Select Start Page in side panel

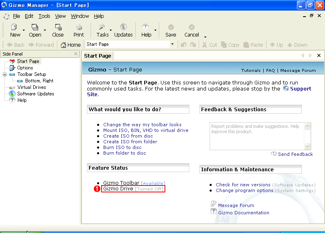(x=28, y=61)
